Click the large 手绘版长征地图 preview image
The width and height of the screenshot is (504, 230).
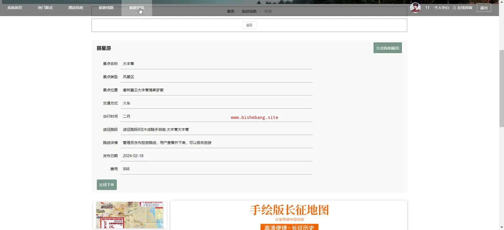[289, 215]
